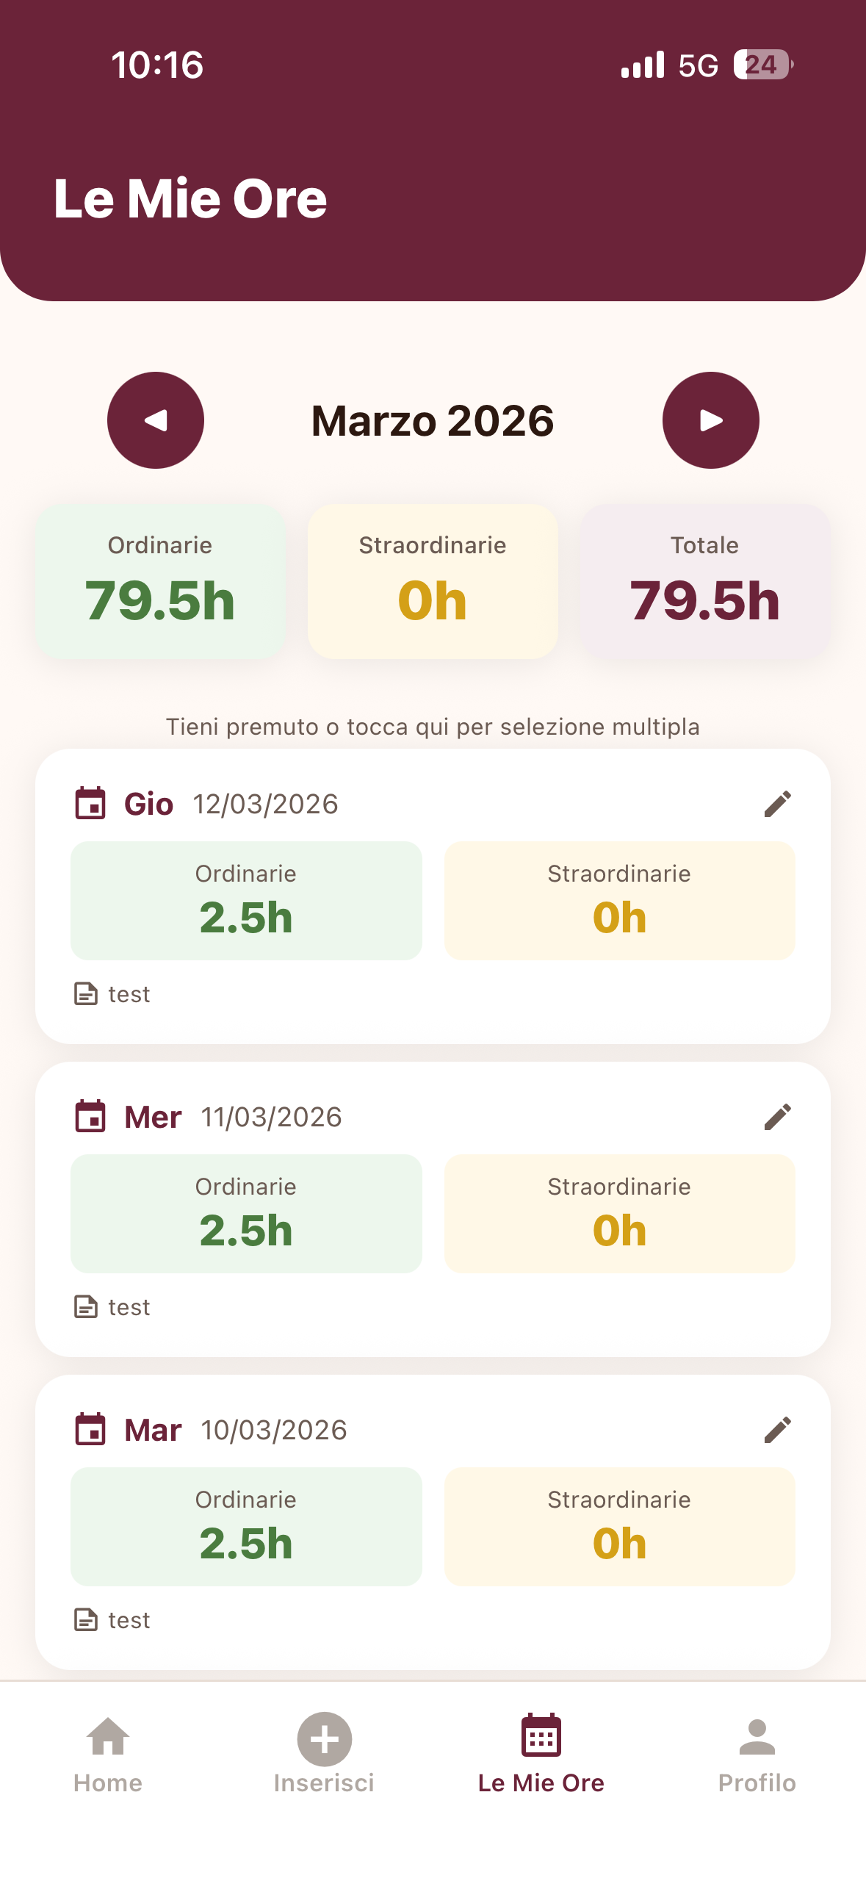This screenshot has height=1878, width=866.
Task: Open the Profilo tab
Action: [757, 1755]
